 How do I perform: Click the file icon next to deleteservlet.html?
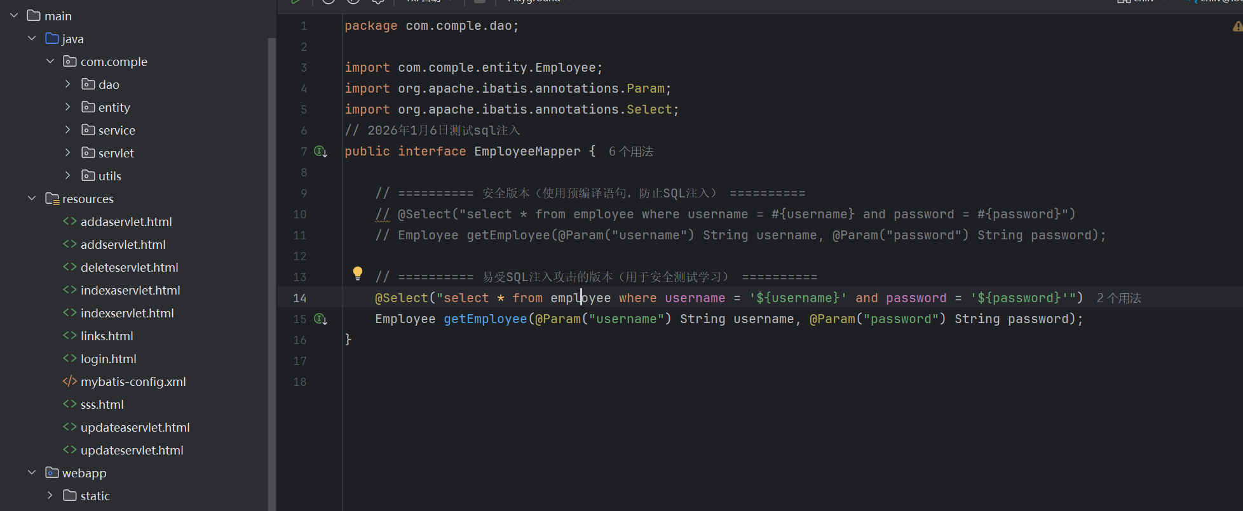pyautogui.click(x=70, y=267)
